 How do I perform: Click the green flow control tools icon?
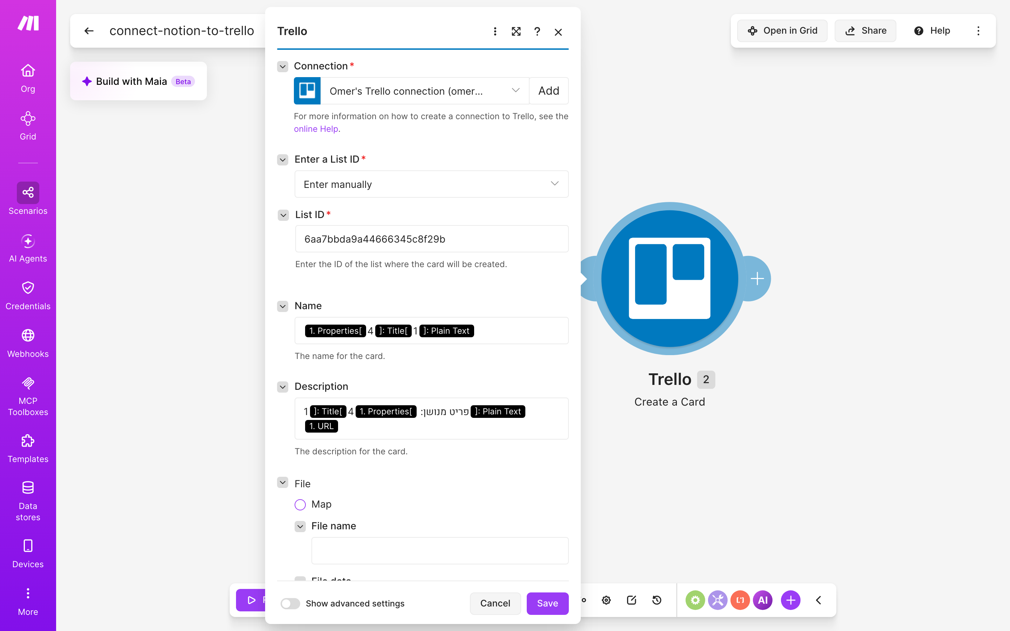[695, 600]
